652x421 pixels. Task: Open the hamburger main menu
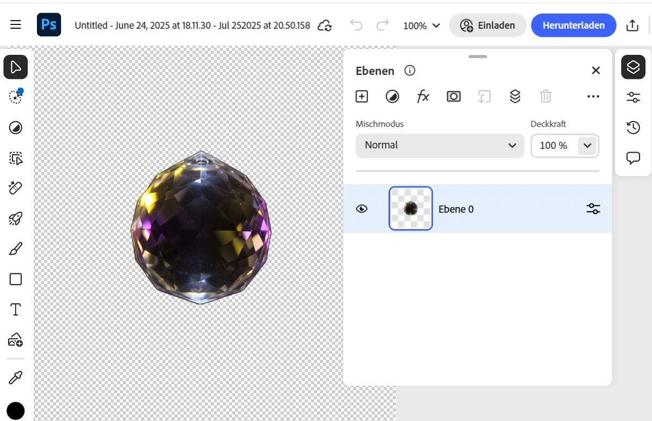click(x=16, y=25)
